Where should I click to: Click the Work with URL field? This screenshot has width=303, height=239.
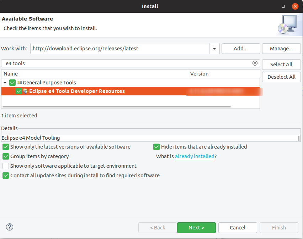(x=120, y=49)
